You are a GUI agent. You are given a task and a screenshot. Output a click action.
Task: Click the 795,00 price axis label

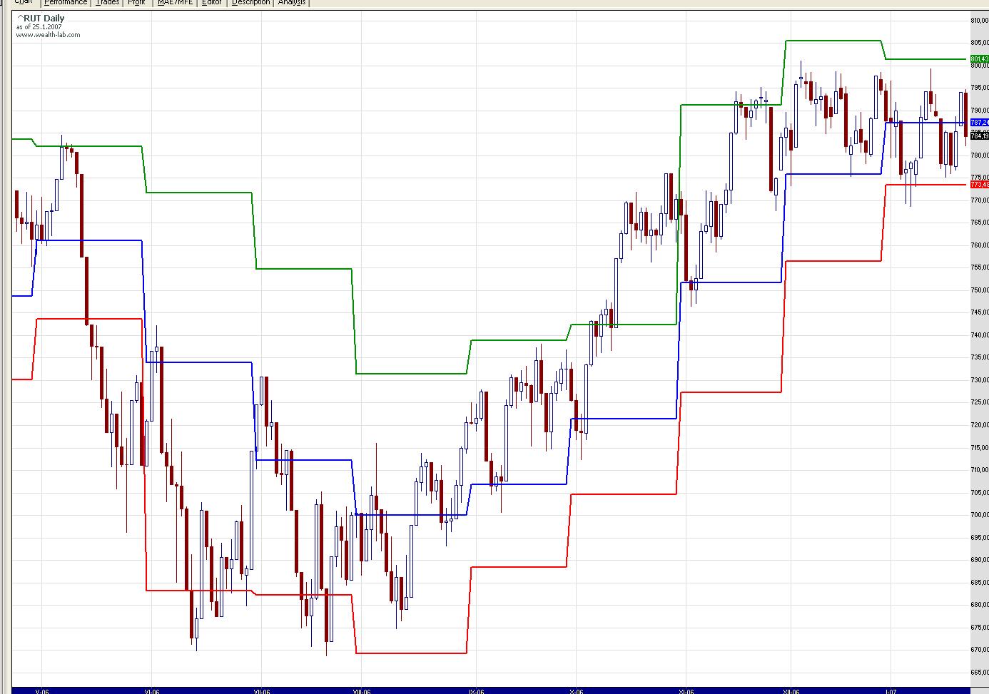(x=980, y=88)
